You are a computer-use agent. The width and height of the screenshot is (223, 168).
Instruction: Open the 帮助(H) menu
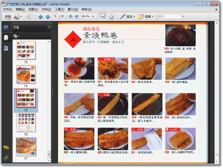pyautogui.click(x=87, y=9)
